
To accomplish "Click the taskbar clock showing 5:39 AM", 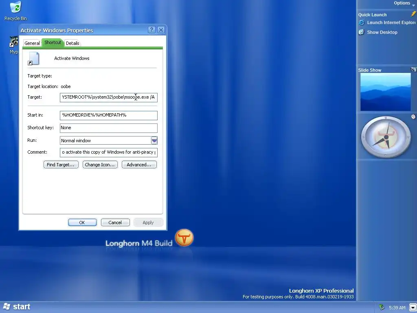I will point(397,308).
